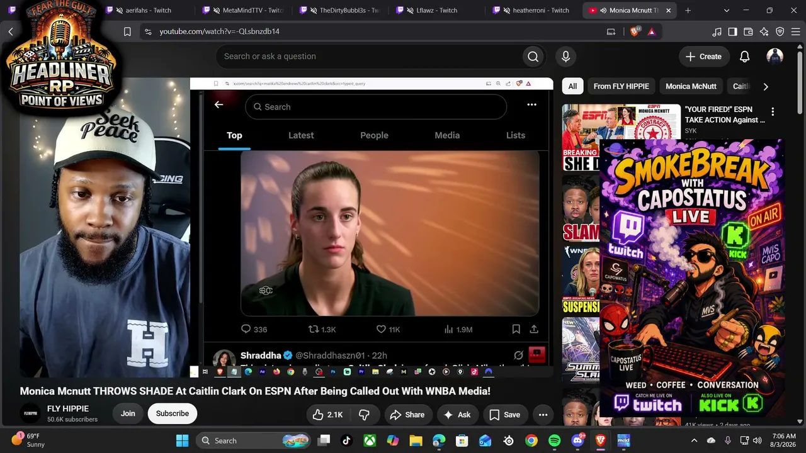Open the Brave Wallet icon
806x453 pixels.
click(748, 31)
